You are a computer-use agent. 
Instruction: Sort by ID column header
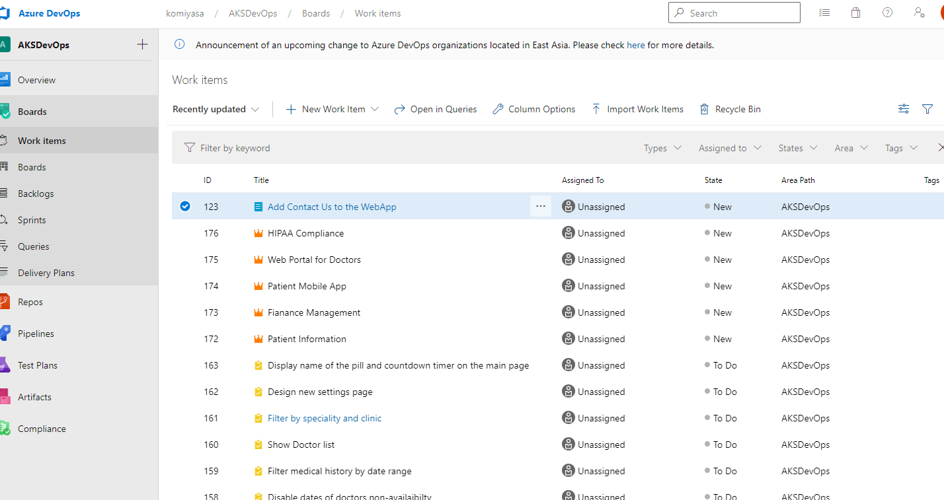coord(208,180)
